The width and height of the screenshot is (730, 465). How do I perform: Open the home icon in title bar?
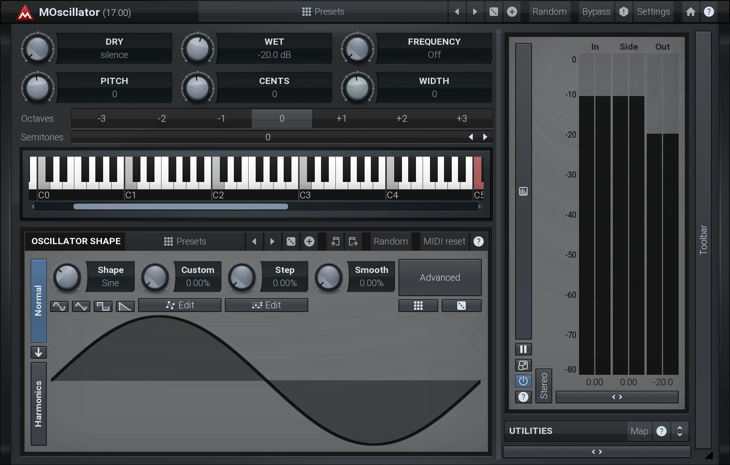coord(690,12)
